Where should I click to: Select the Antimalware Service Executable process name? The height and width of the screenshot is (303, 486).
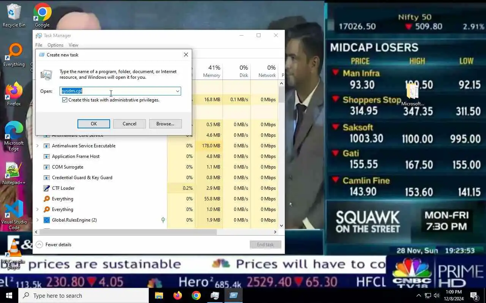click(84, 146)
